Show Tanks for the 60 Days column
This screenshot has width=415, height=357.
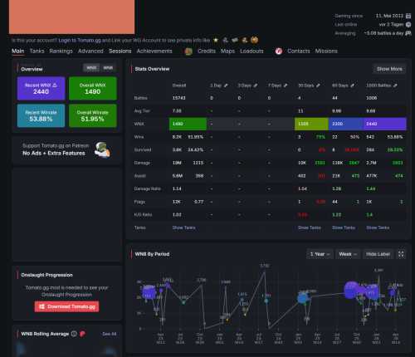point(344,227)
